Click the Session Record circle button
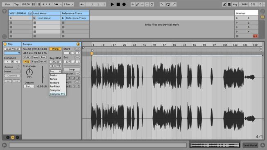Screen dimensions: 267x150 pos(152,4)
